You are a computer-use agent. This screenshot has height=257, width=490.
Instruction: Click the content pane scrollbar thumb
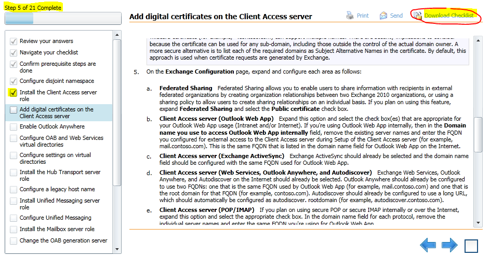(x=478, y=135)
